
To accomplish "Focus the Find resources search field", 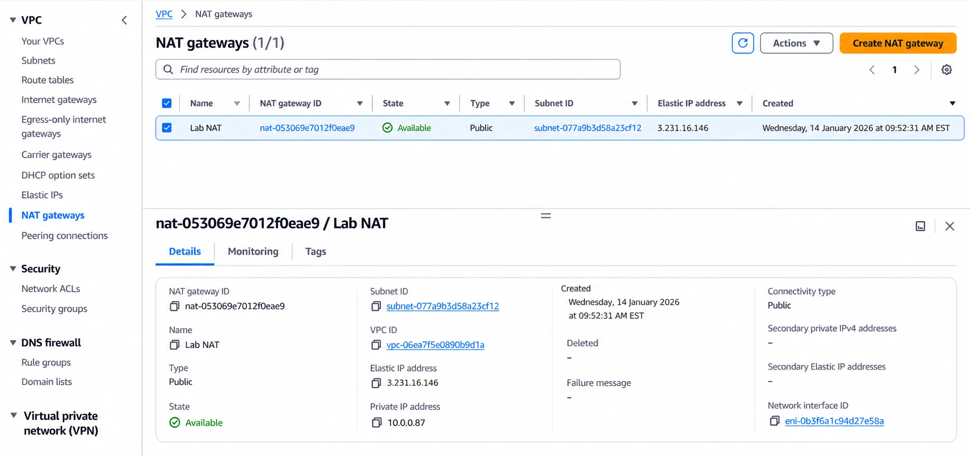I will tap(388, 69).
